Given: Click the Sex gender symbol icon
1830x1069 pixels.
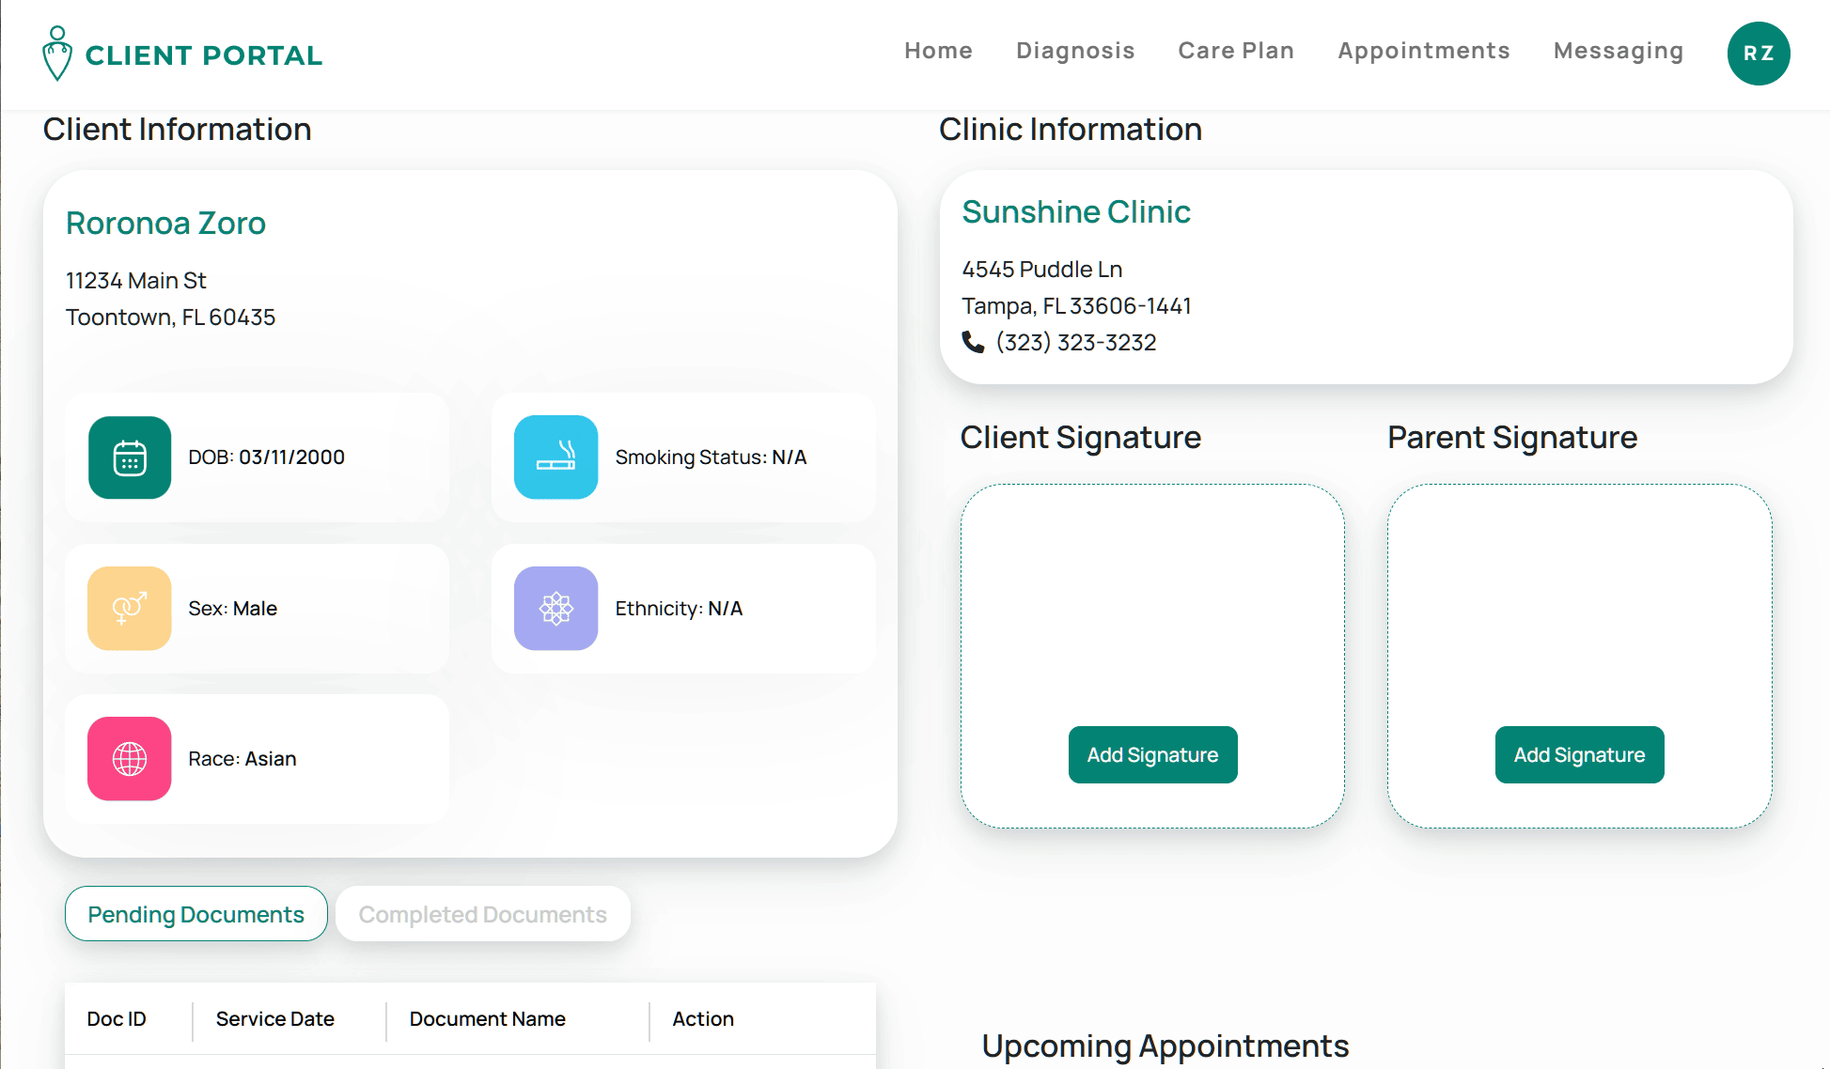Looking at the screenshot, I should [x=130, y=608].
